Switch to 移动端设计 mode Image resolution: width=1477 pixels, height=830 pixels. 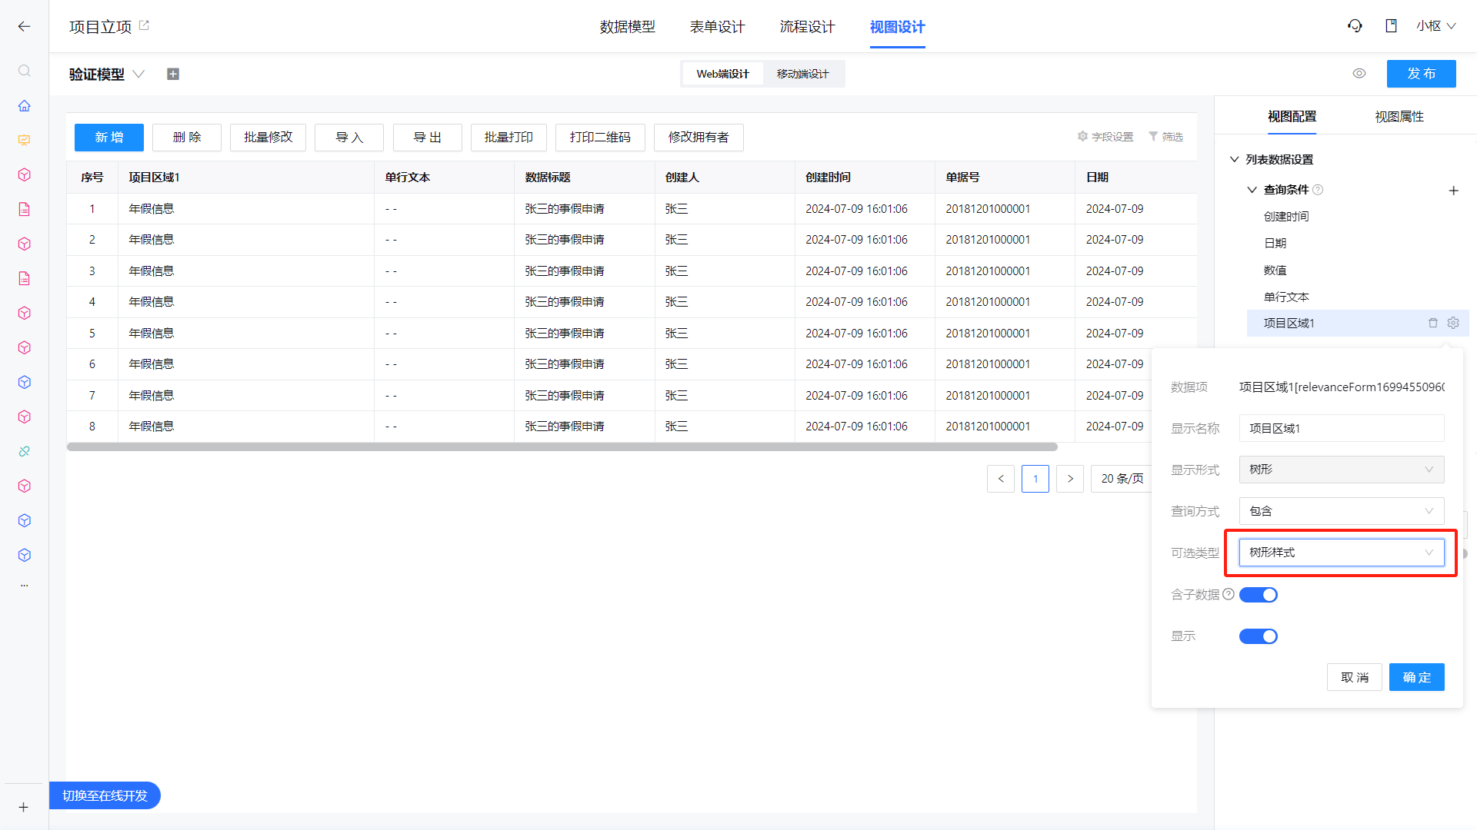pyautogui.click(x=802, y=74)
